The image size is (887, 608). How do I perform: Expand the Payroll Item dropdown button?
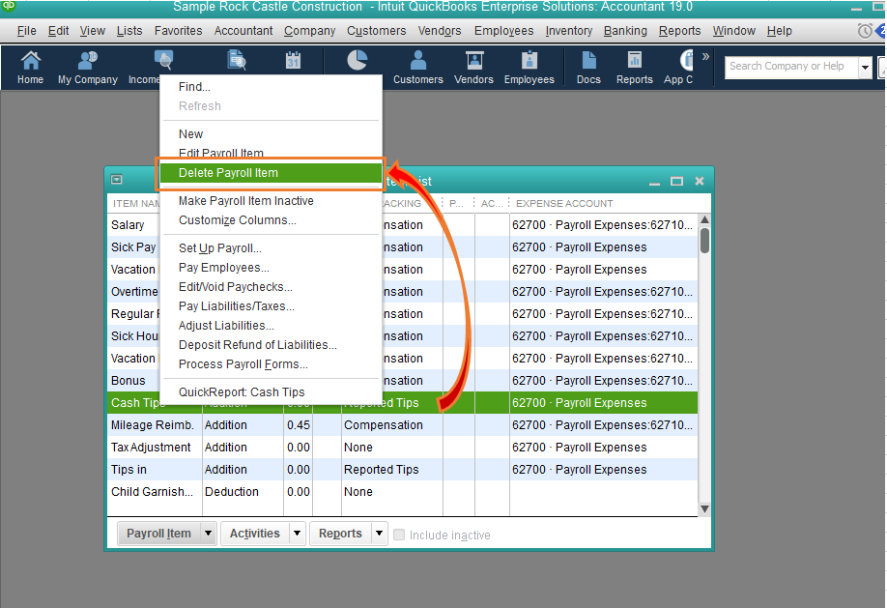click(208, 534)
